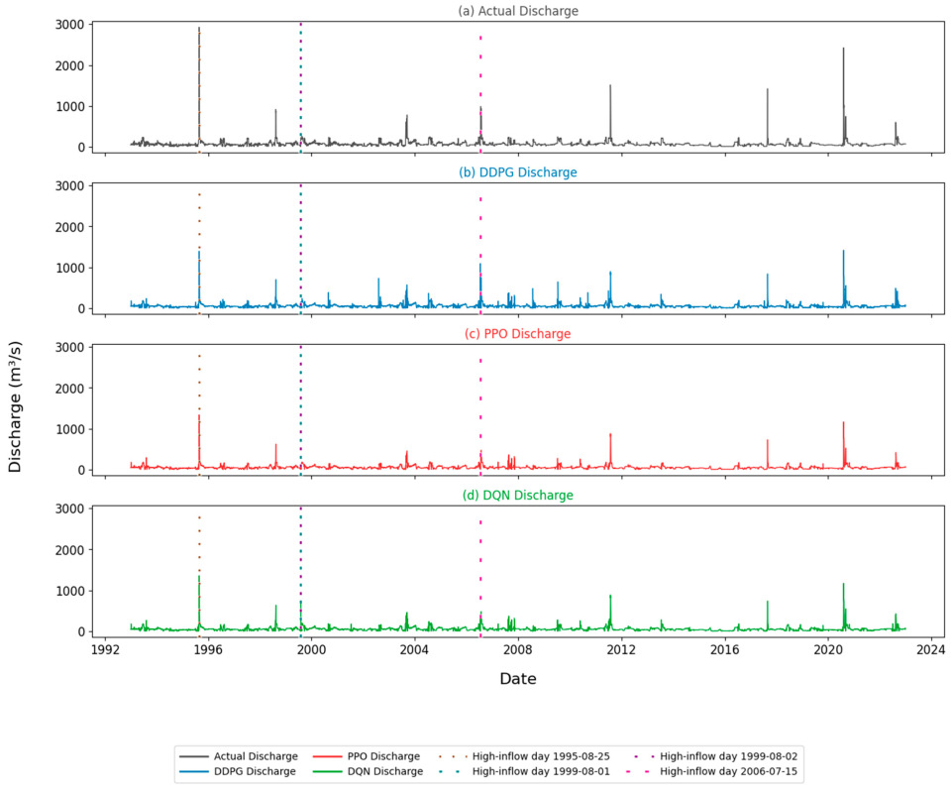The width and height of the screenshot is (951, 793).
Task: Click the "(d) DQN Discharge" subplot title
Action: pyautogui.click(x=518, y=496)
